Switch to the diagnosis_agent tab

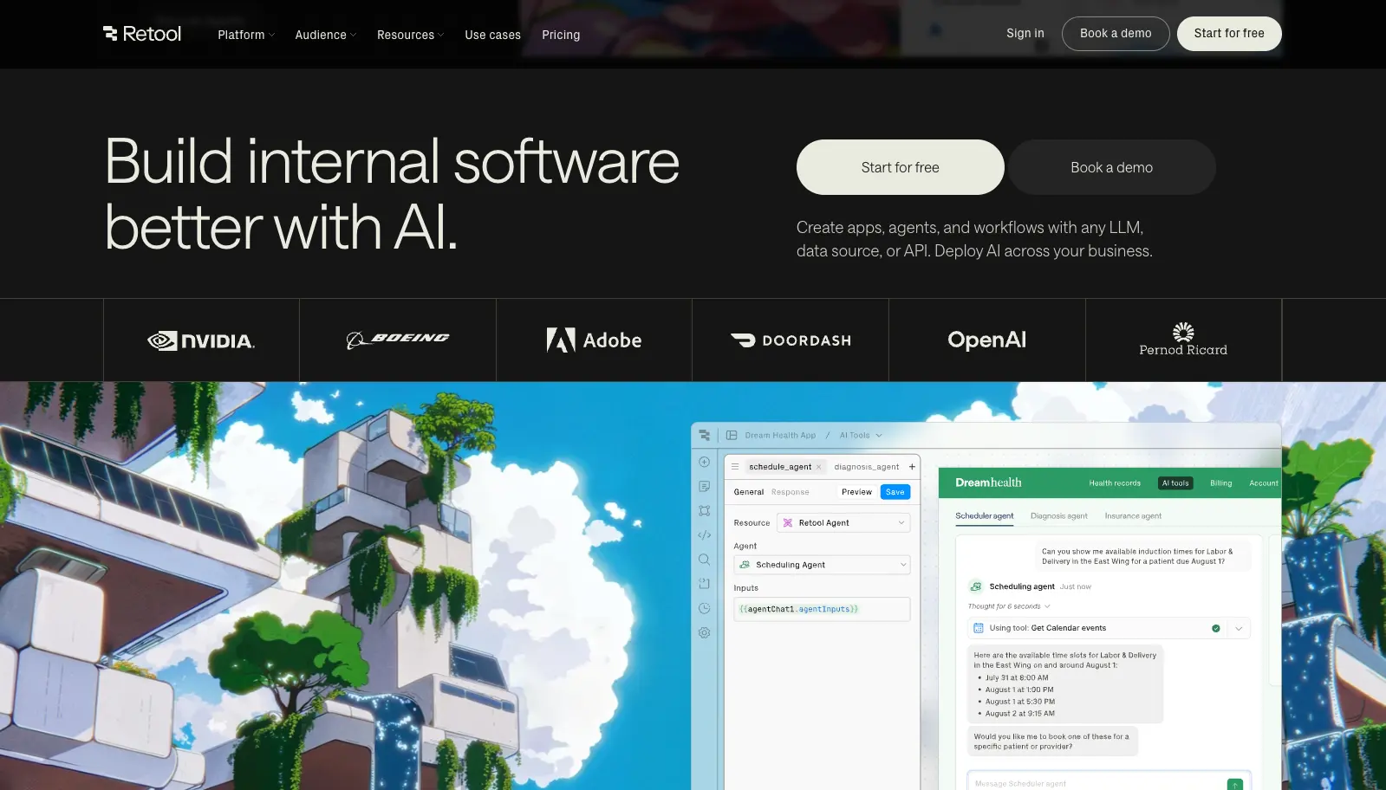pyautogui.click(x=867, y=467)
